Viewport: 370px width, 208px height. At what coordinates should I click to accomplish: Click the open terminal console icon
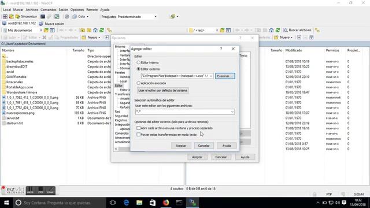point(43,17)
